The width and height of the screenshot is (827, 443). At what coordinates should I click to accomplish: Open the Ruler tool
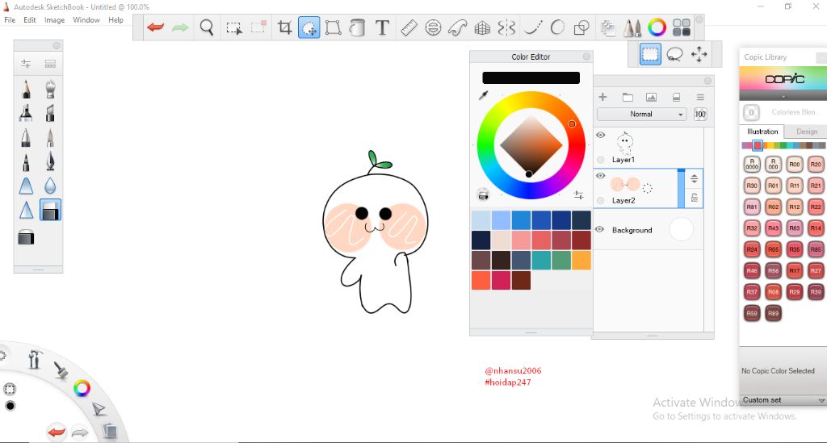(409, 27)
